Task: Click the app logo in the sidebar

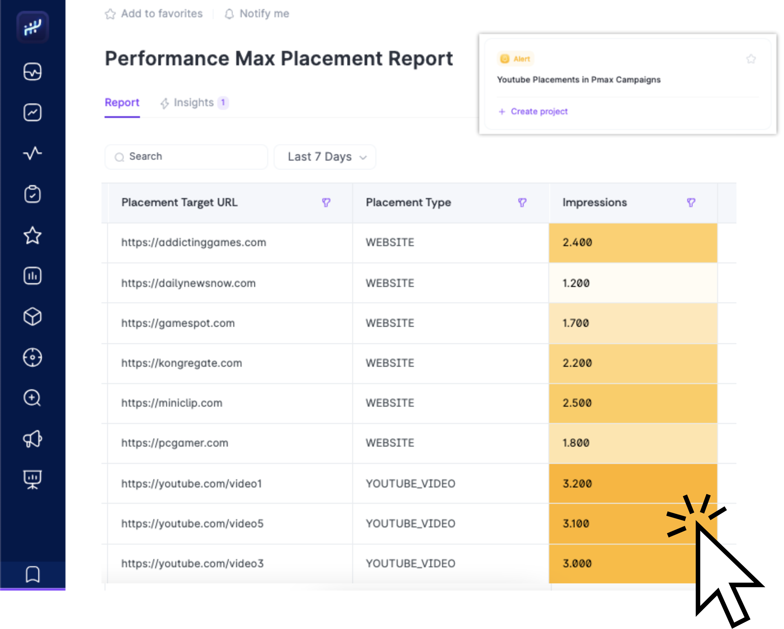Action: coord(33,27)
